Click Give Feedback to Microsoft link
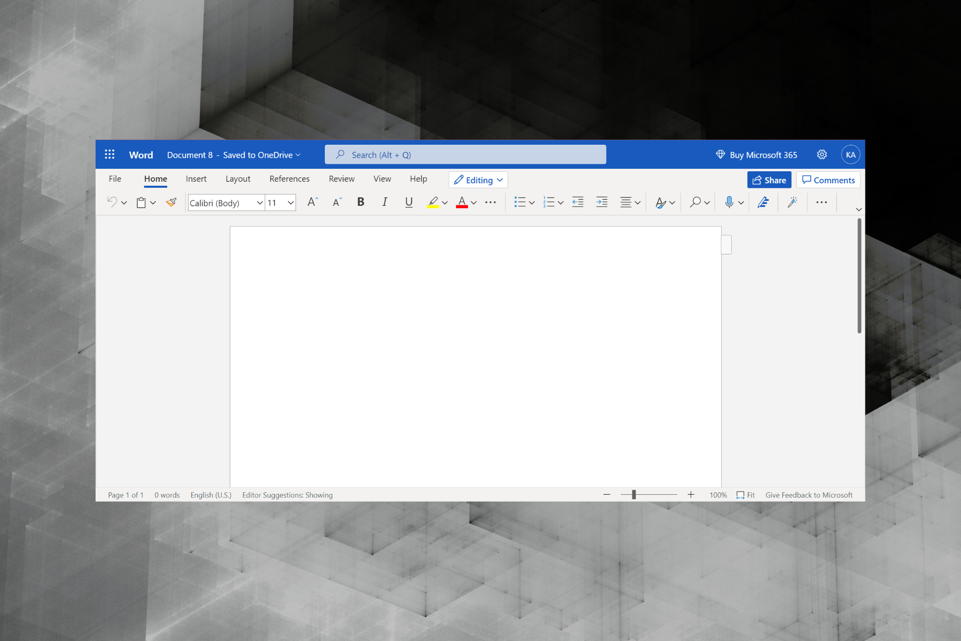The image size is (961, 641). point(808,495)
